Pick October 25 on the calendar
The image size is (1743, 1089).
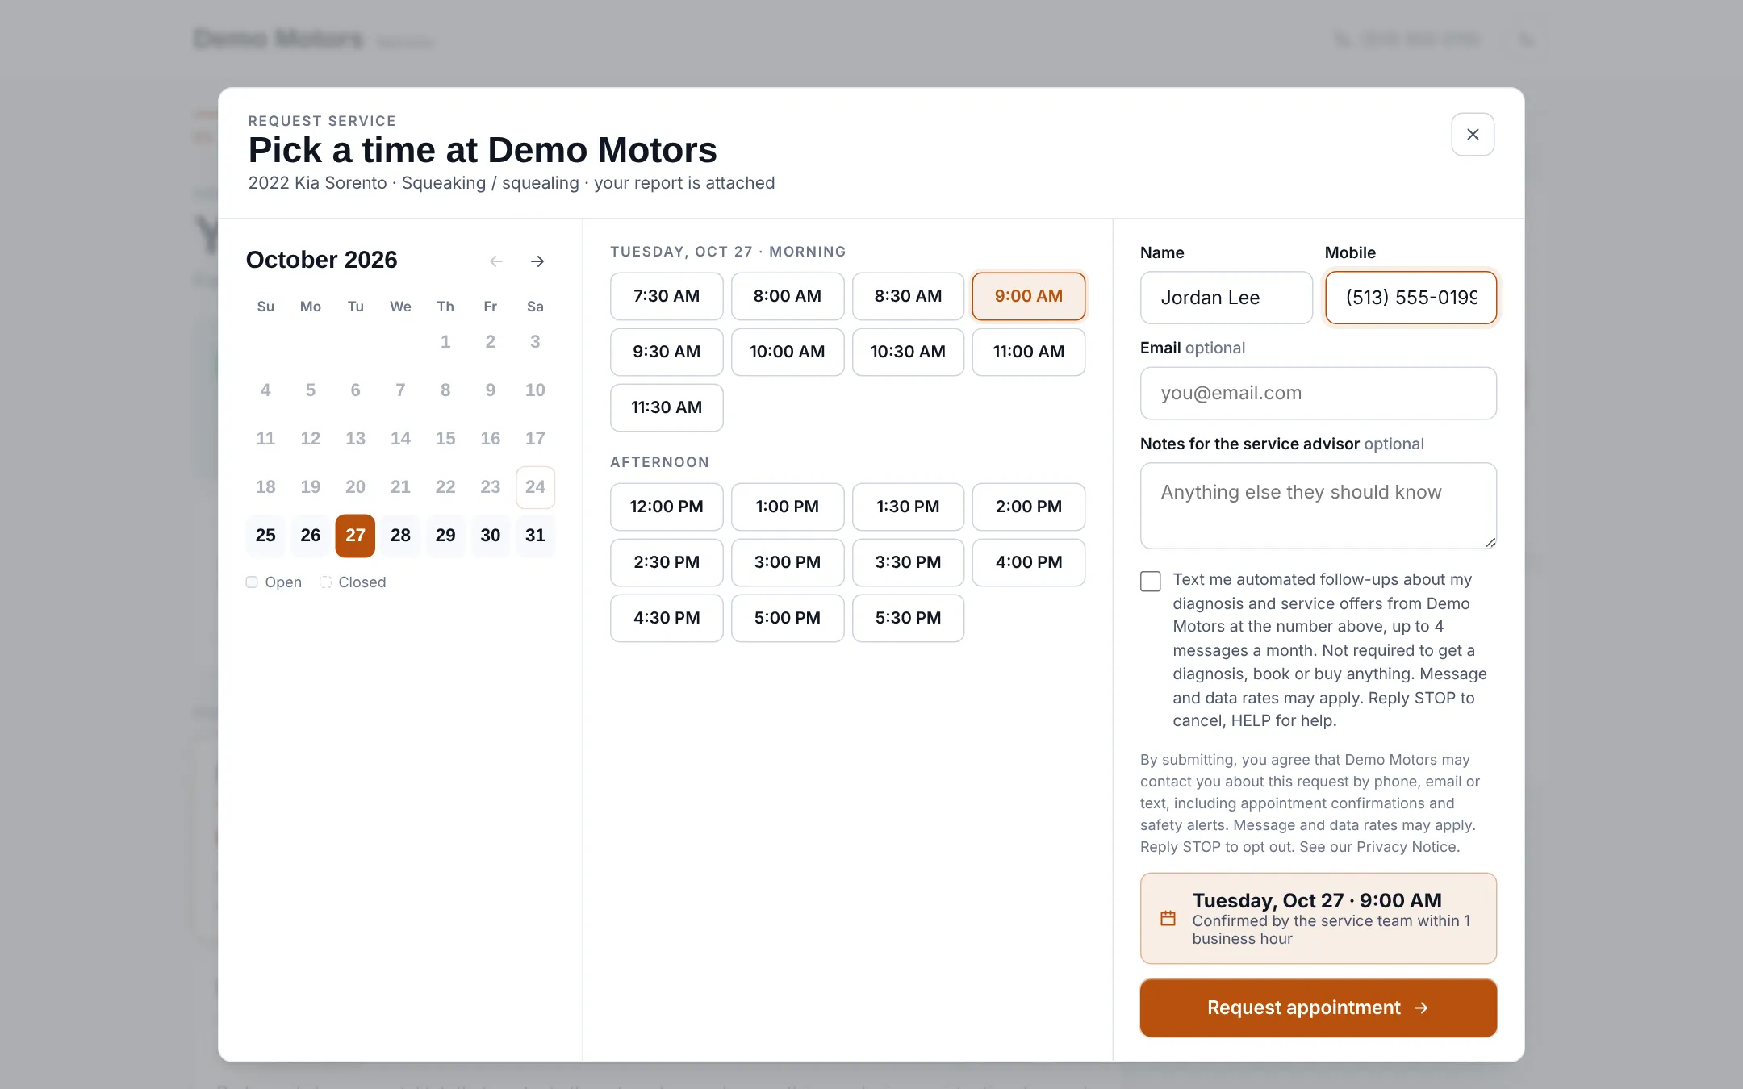pyautogui.click(x=265, y=536)
